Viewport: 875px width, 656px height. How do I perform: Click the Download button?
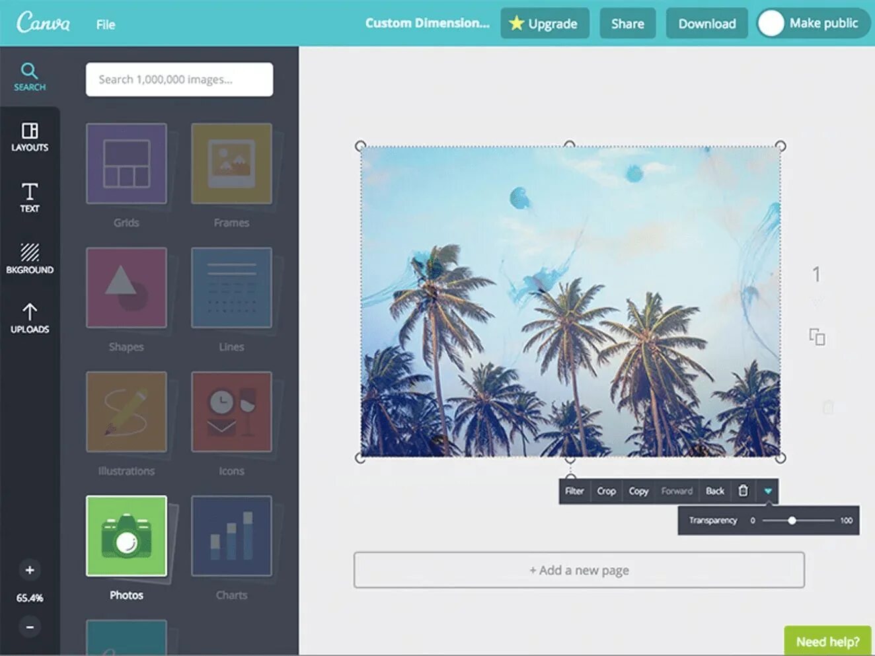[x=706, y=23]
